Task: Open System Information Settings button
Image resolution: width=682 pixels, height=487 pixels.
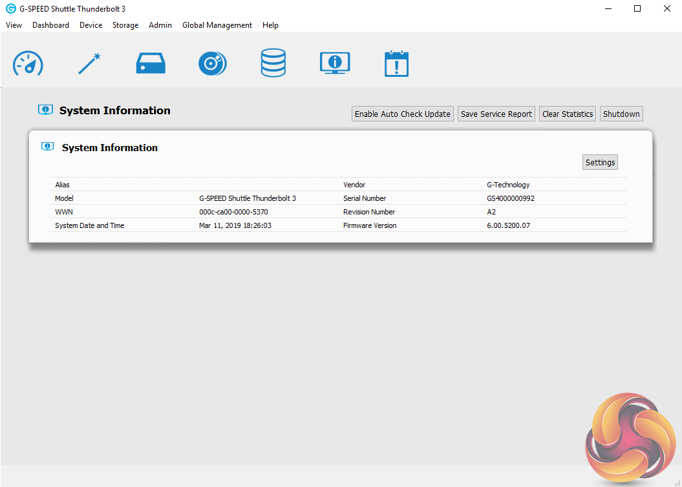Action: 600,162
